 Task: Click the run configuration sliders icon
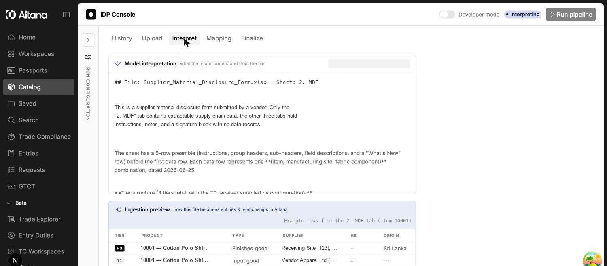pyautogui.click(x=88, y=57)
